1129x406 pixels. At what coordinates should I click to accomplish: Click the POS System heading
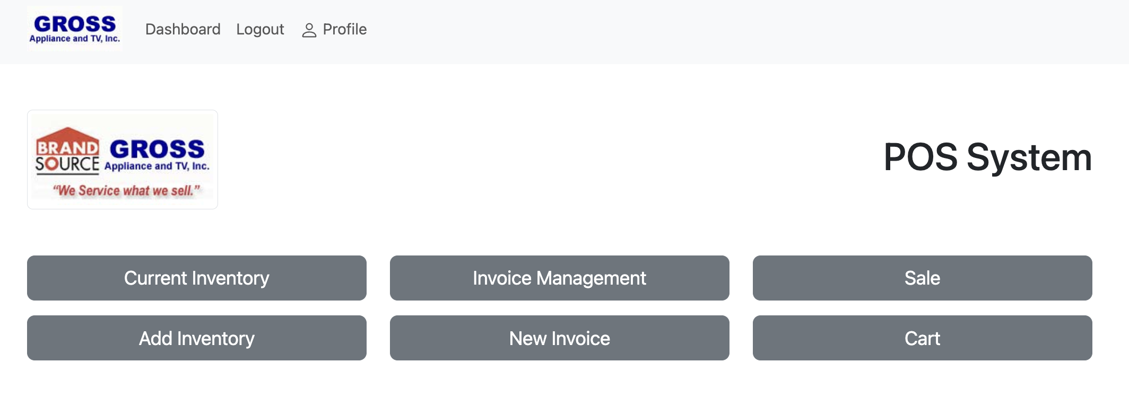pyautogui.click(x=987, y=157)
